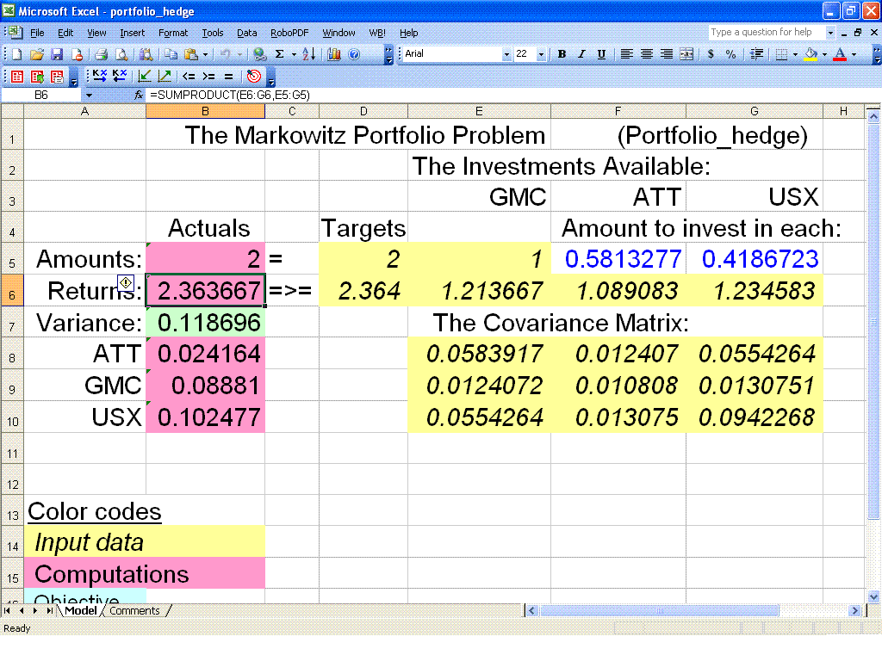The width and height of the screenshot is (882, 661).
Task: Add an equality constraint with the = icon
Action: [x=229, y=76]
